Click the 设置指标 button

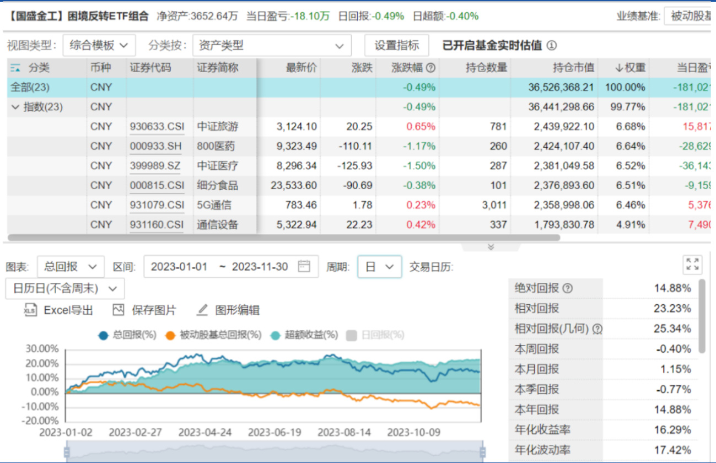tap(396, 46)
